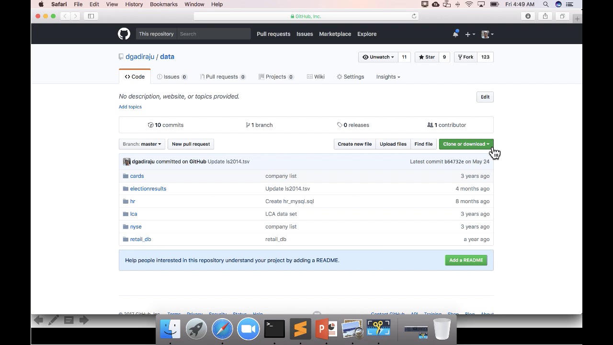Click the Safari address bar

(306, 16)
